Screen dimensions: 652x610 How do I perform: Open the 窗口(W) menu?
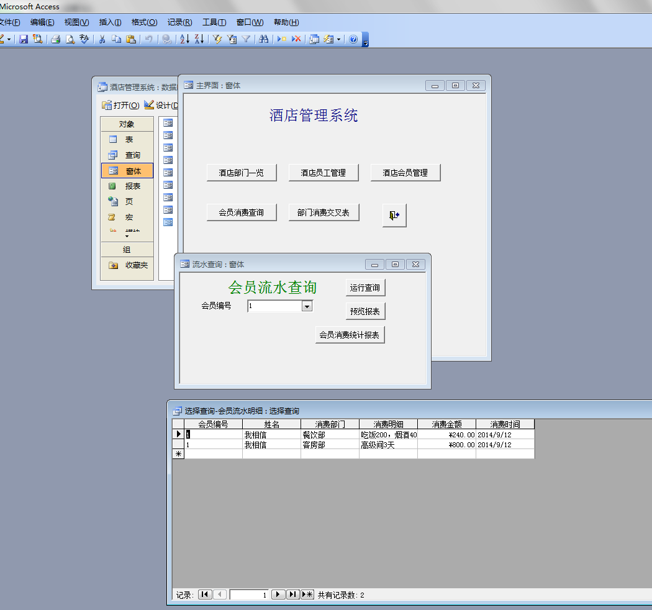click(x=250, y=22)
